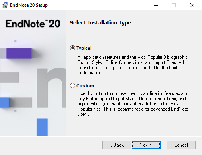The width and height of the screenshot is (202, 155).
Task: Click the EndNote 20 logo text
Action: click(33, 24)
